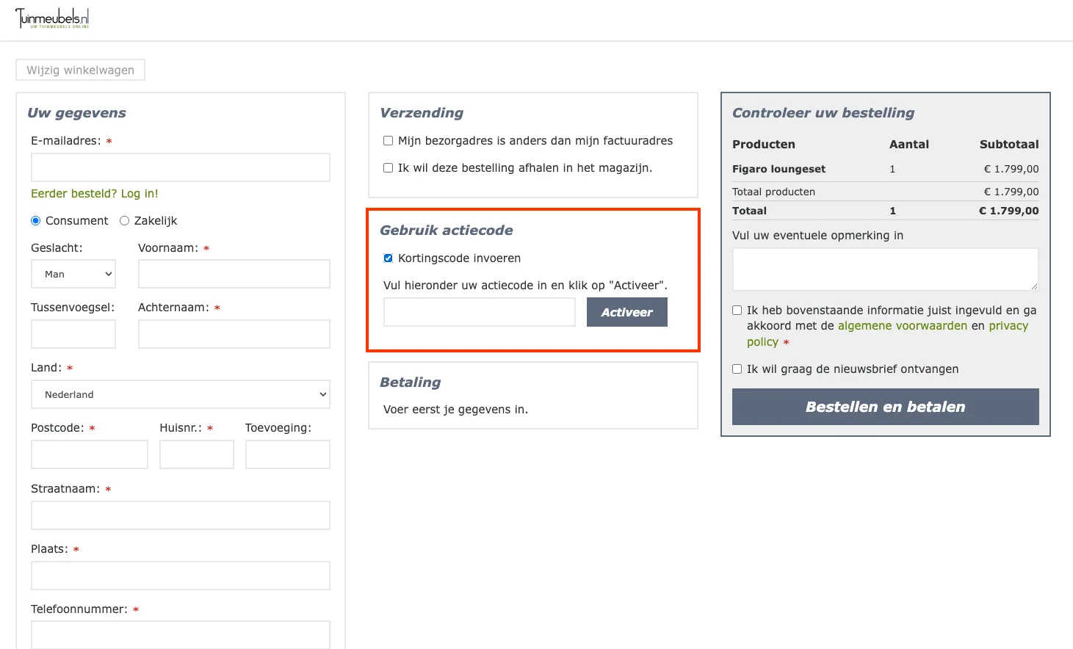Enable the nieuwsbrief subscription checkbox
Image resolution: width=1073 pixels, height=649 pixels.
click(x=737, y=369)
